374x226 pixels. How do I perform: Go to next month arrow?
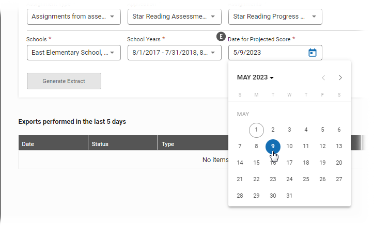click(340, 77)
